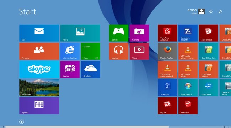
Task: Launch the plain VLC media player tile
Action: pos(188,69)
